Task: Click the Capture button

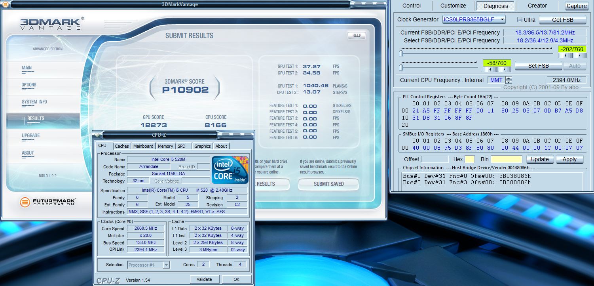Action: pos(577,6)
